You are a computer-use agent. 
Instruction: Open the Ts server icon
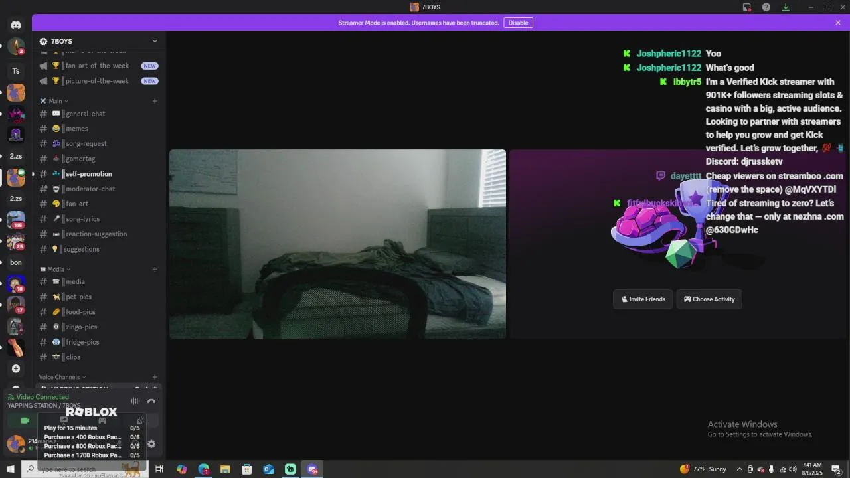click(x=16, y=71)
